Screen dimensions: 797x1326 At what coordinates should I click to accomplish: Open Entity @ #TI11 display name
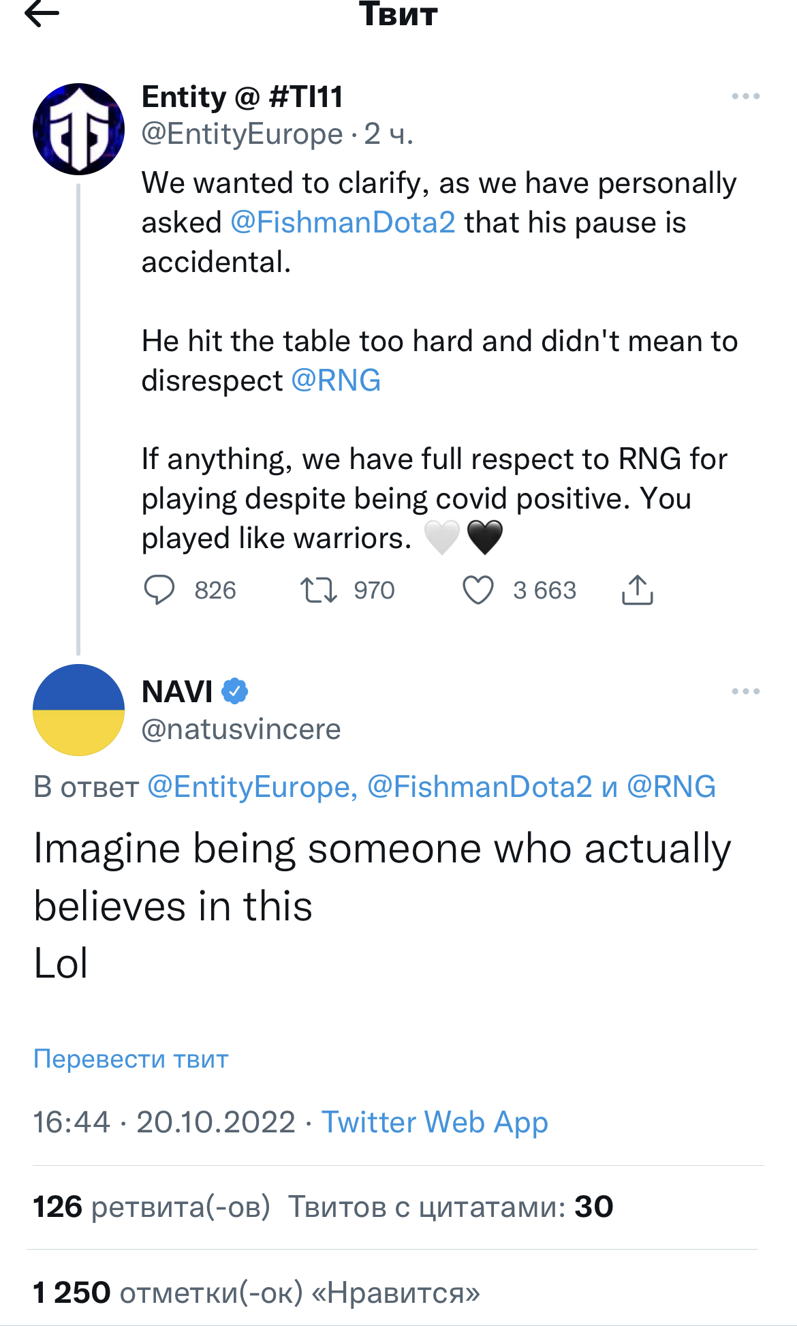coord(242,97)
